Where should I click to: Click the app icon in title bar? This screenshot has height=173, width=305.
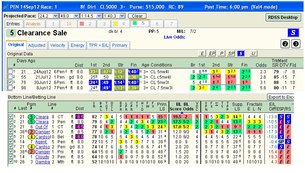point(6,7)
